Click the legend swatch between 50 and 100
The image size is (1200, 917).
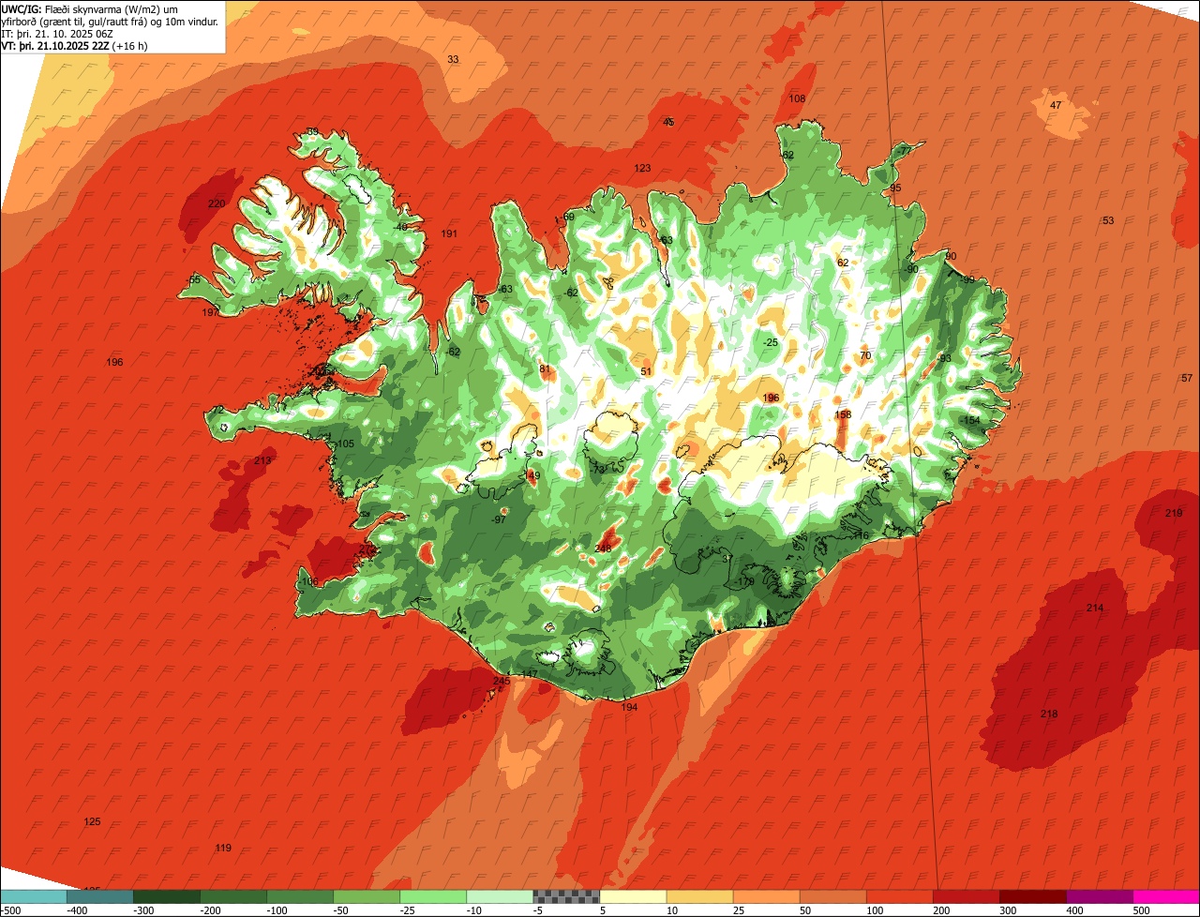(832, 896)
